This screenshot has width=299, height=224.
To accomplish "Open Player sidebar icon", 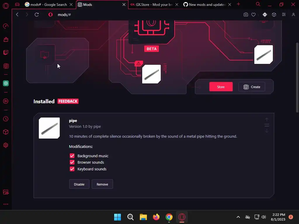I will tap(6, 101).
